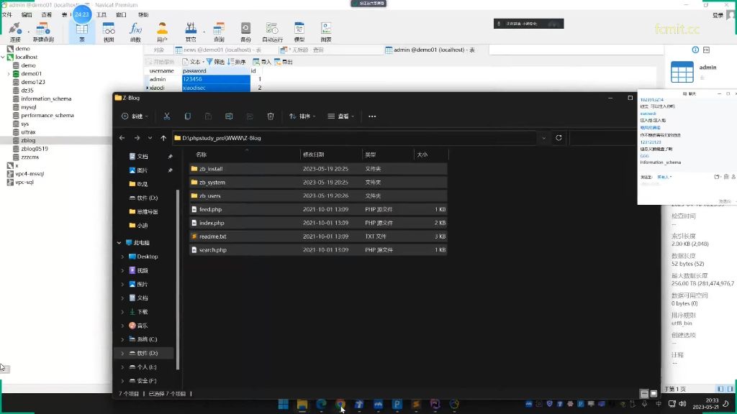The image size is (737, 414).
Task: Select the information_schema database
Action: click(x=46, y=98)
